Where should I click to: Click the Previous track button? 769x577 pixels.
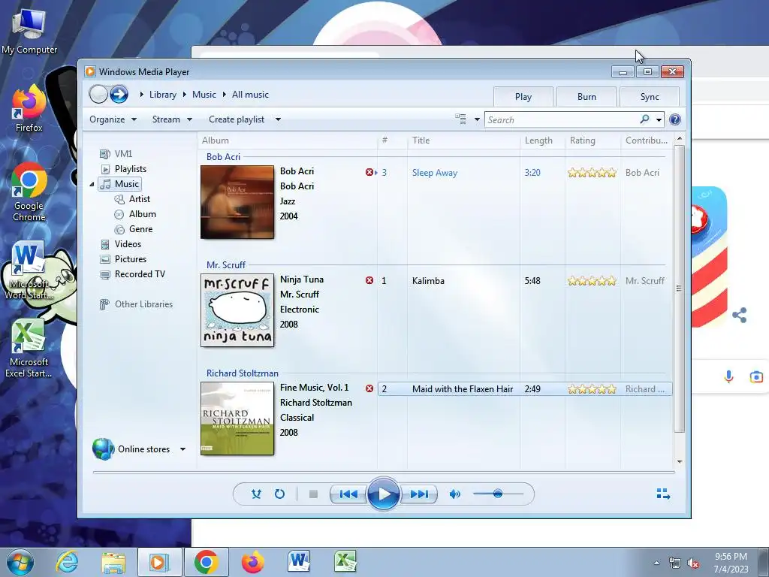tap(348, 494)
